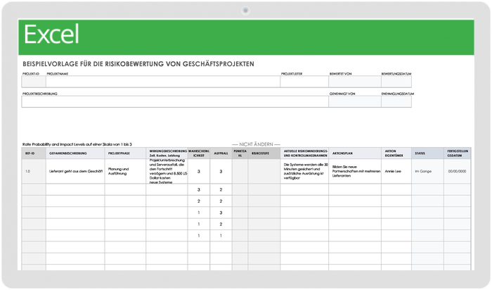The width and height of the screenshot is (492, 290).
Task: Select Wahrscheinlichkeit value 3 in the Lieferant row
Action: [x=199, y=171]
